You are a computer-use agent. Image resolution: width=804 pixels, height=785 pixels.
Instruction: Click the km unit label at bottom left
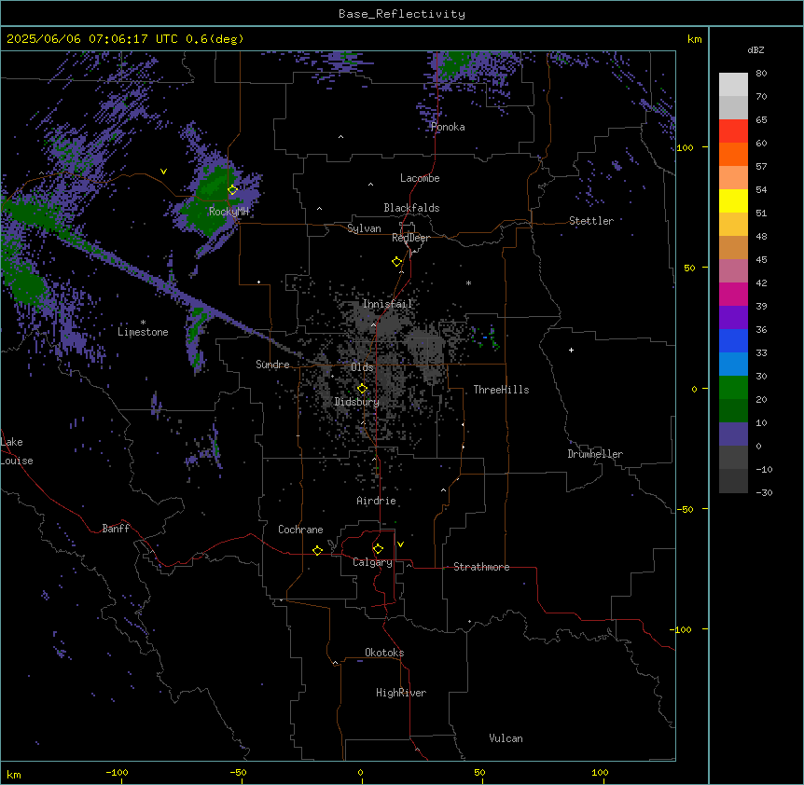coord(14,775)
